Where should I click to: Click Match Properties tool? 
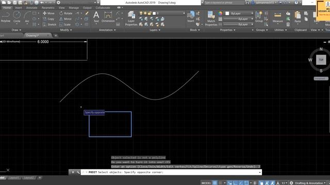(x=211, y=18)
